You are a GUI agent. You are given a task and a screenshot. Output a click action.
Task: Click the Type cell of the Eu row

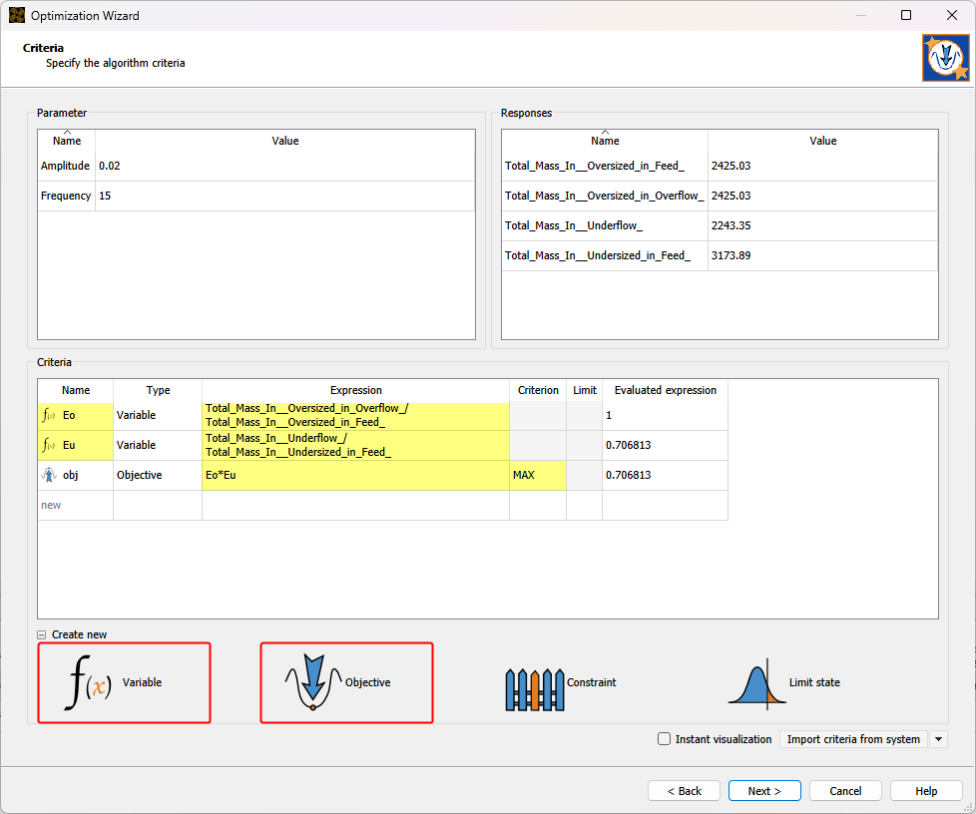click(158, 446)
